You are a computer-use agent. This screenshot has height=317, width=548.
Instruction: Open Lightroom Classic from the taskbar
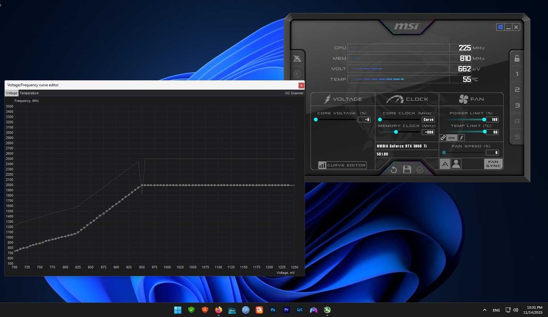(x=300, y=310)
